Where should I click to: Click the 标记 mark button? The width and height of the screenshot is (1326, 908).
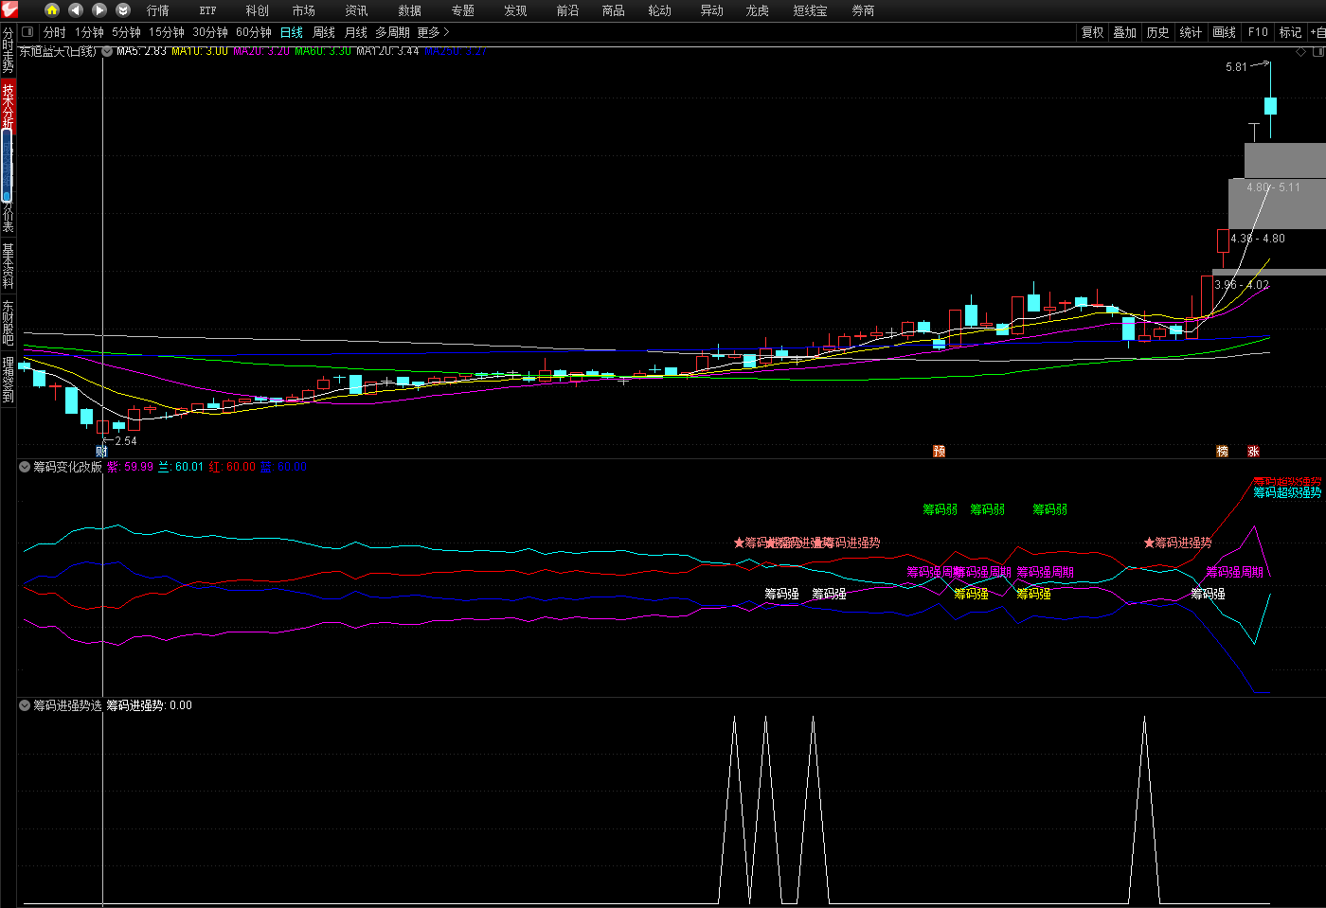click(1291, 32)
